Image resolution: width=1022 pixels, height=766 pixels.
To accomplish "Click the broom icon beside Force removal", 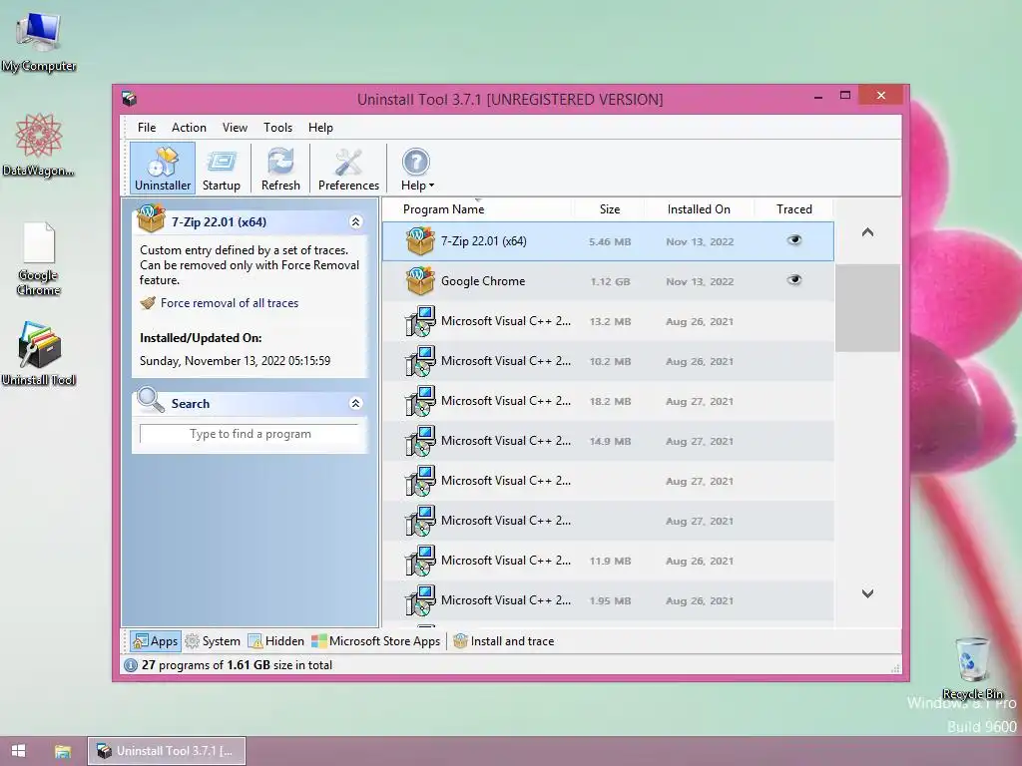I will [148, 303].
